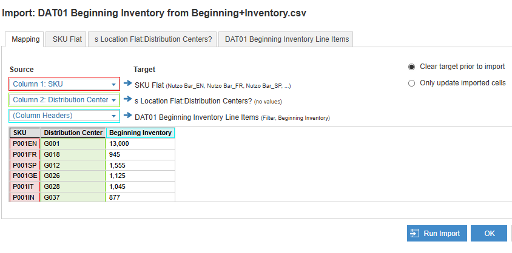Image resolution: width=512 pixels, height=253 pixels.
Task: Click the arrow icon beside SKU Flat target
Action: [x=127, y=83]
